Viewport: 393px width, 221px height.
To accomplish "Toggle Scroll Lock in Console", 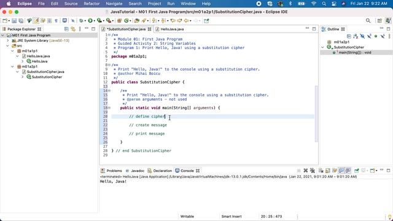I will point(327,171).
